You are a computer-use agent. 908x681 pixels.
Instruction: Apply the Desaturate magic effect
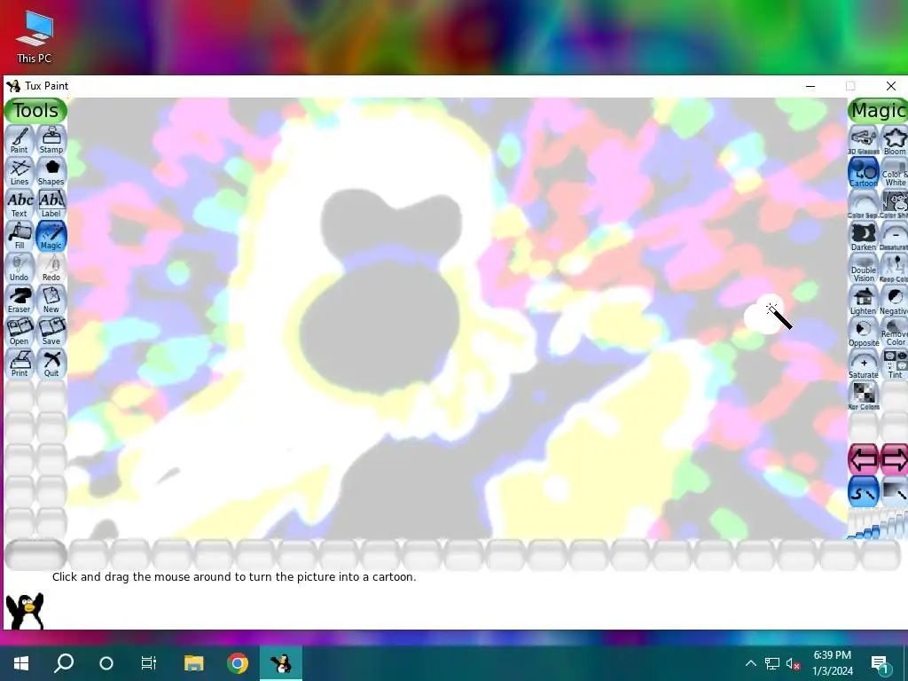894,236
